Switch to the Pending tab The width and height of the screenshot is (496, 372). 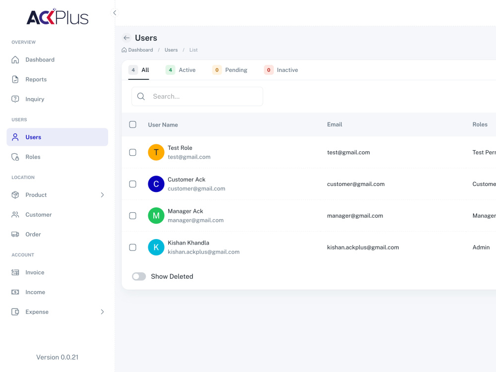pyautogui.click(x=230, y=70)
